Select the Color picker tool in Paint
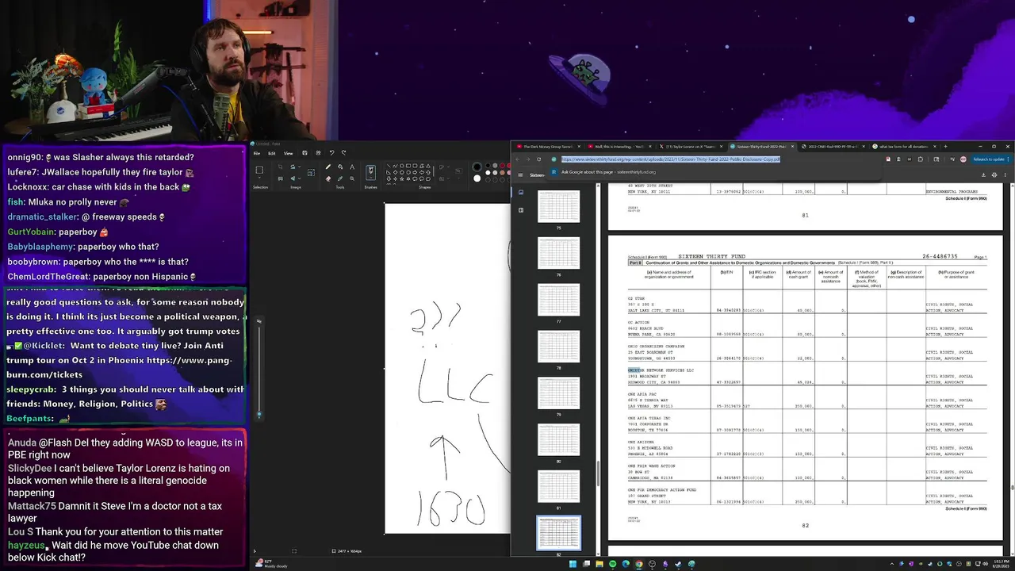The height and width of the screenshot is (571, 1015). coord(340,178)
